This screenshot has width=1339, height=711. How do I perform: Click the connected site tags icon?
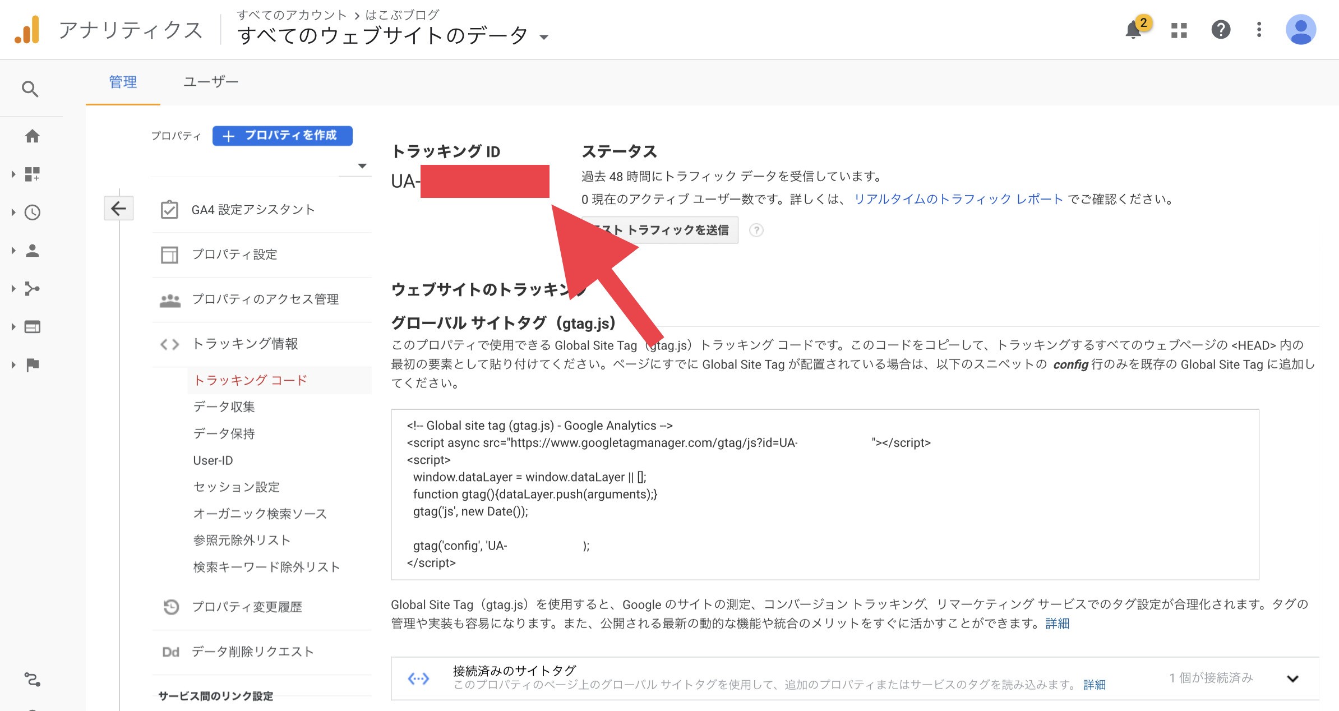coord(418,679)
